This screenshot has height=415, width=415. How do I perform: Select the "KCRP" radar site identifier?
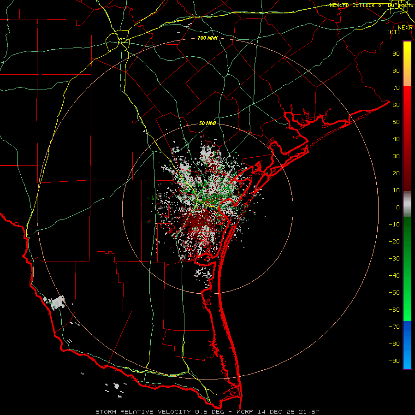point(245,412)
